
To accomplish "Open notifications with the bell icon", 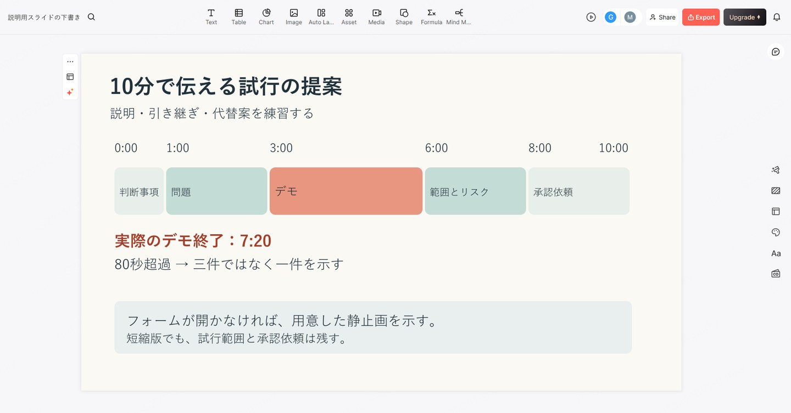I will click(x=777, y=17).
